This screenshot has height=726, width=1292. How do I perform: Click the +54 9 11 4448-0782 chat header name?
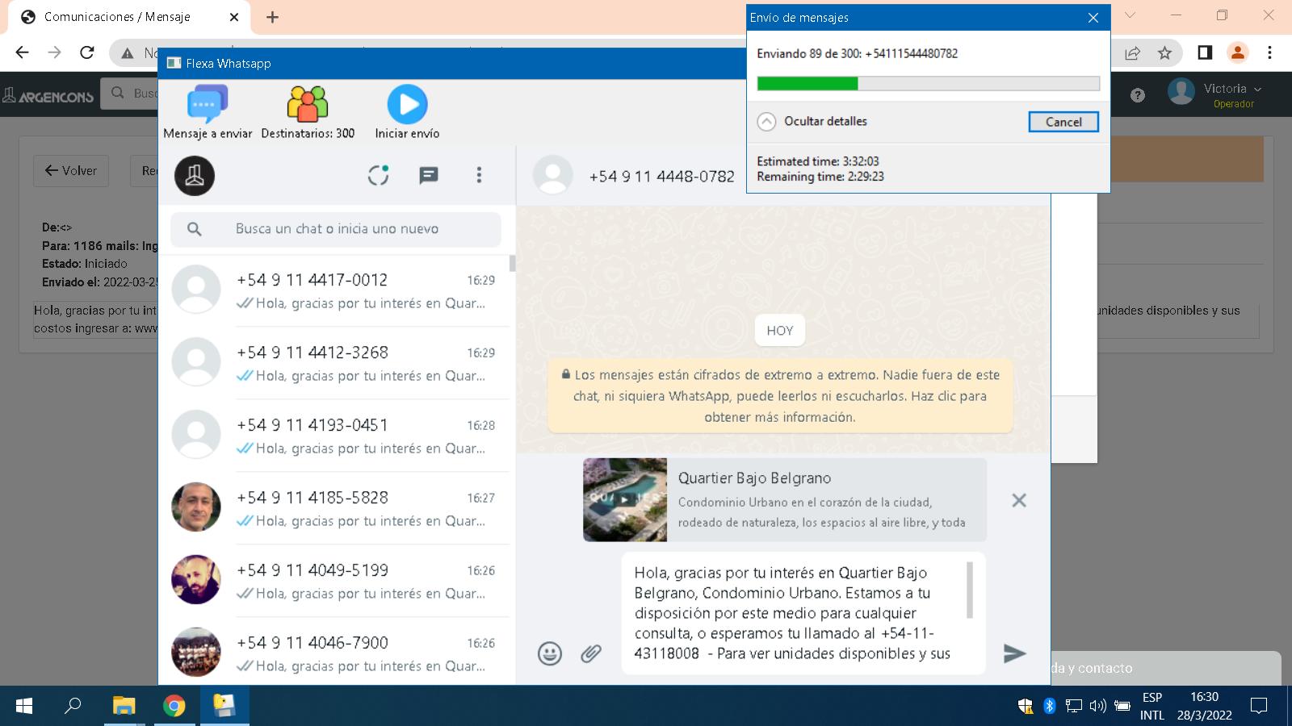coord(661,176)
